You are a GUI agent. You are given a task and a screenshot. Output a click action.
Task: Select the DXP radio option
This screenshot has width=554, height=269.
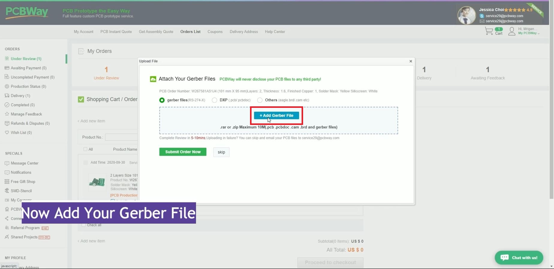coord(214,100)
